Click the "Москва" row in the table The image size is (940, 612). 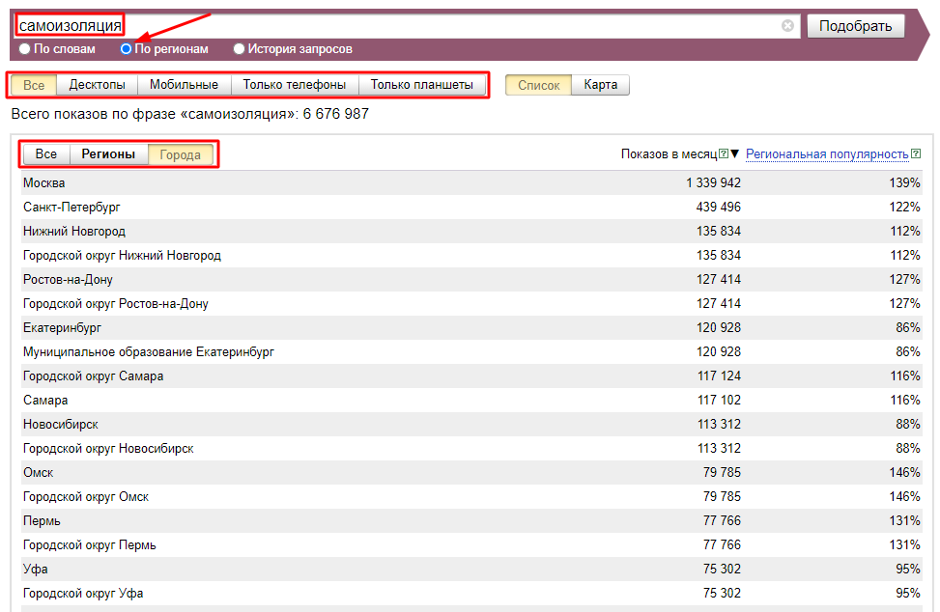[44, 182]
